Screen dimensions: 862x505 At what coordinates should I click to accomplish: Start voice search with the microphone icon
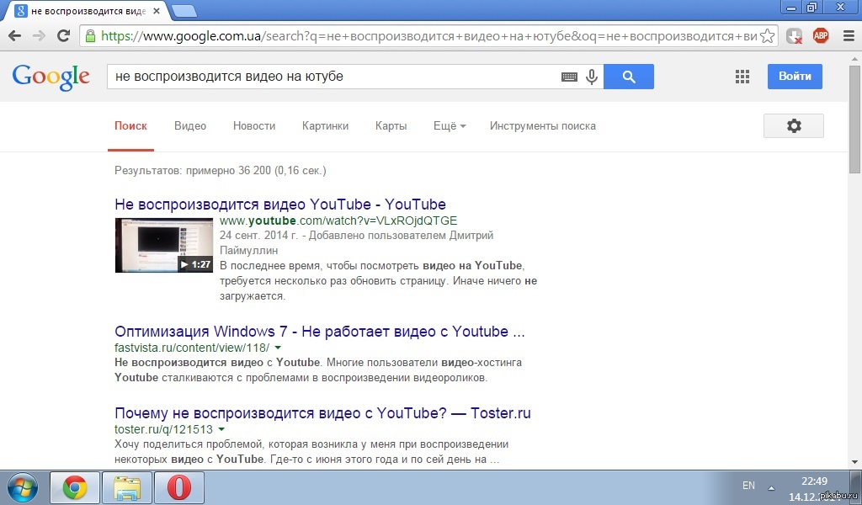592,77
